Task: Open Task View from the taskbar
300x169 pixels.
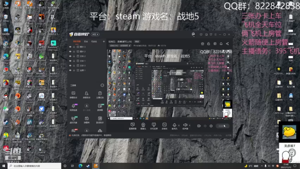Action: pyautogui.click(x=72, y=166)
